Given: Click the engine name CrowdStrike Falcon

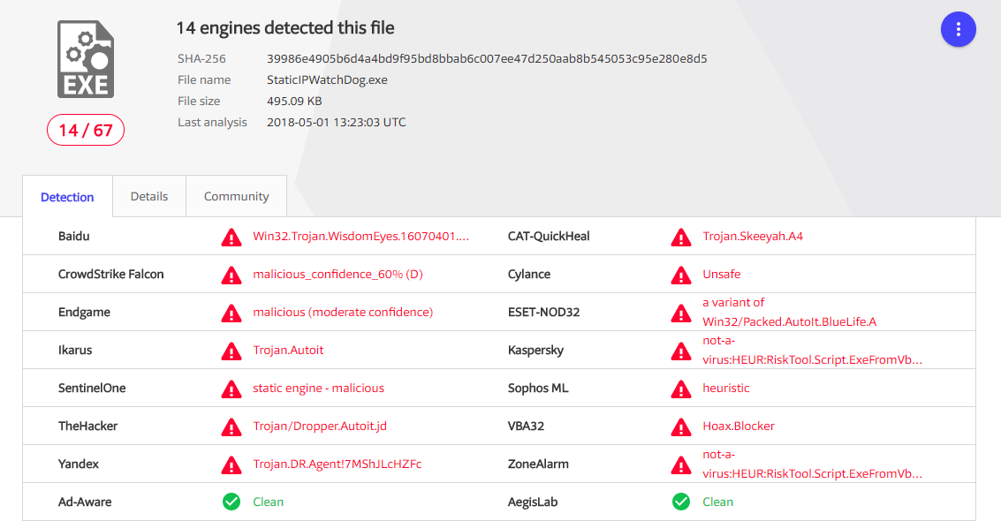Looking at the screenshot, I should pos(111,275).
